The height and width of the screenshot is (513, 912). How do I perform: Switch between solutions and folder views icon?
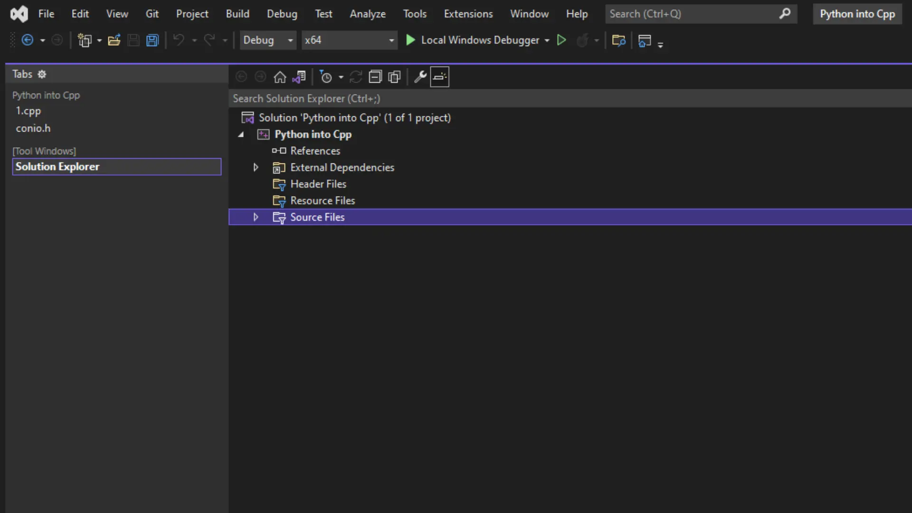pyautogui.click(x=299, y=77)
